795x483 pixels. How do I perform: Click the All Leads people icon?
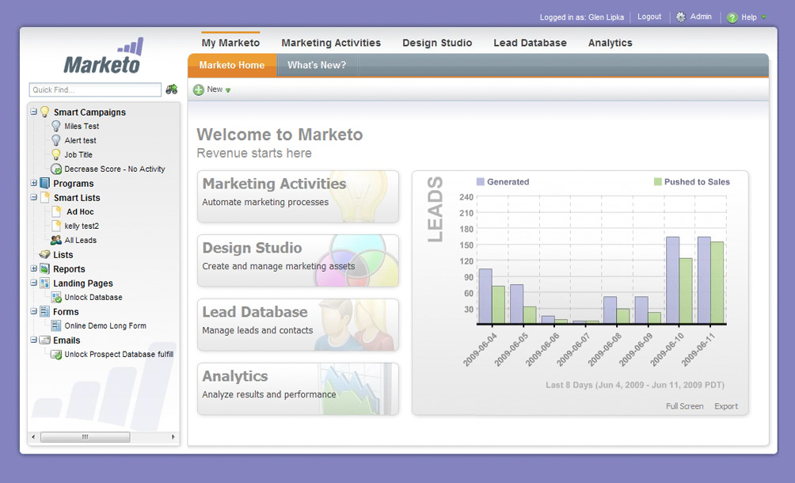(55, 240)
